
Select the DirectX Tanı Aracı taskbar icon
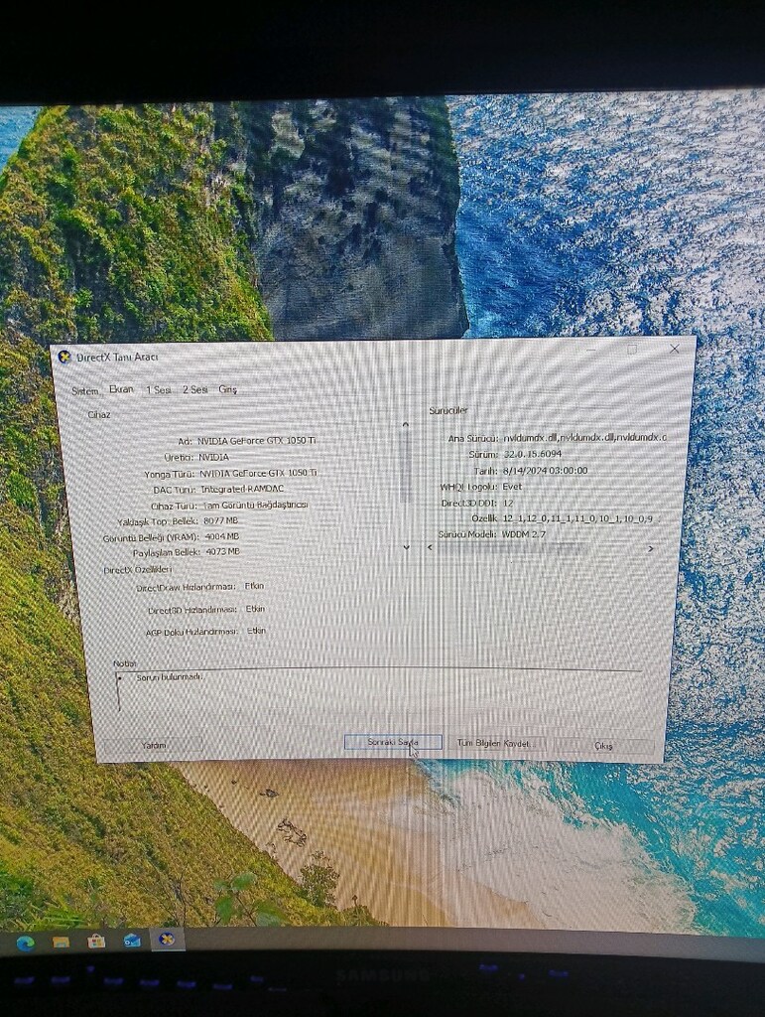167,939
